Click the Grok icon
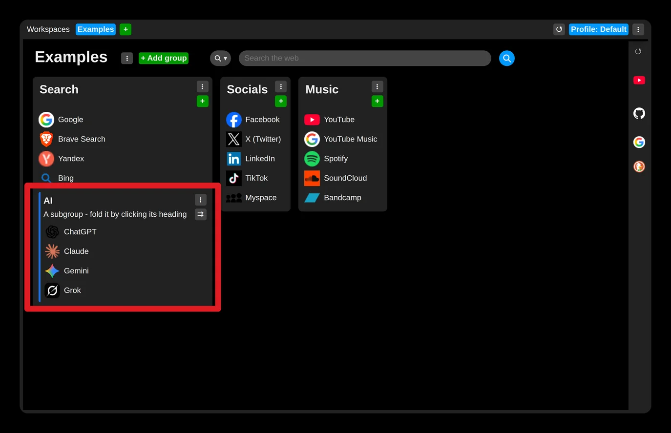Screen dimensions: 671x433 (x=52, y=290)
